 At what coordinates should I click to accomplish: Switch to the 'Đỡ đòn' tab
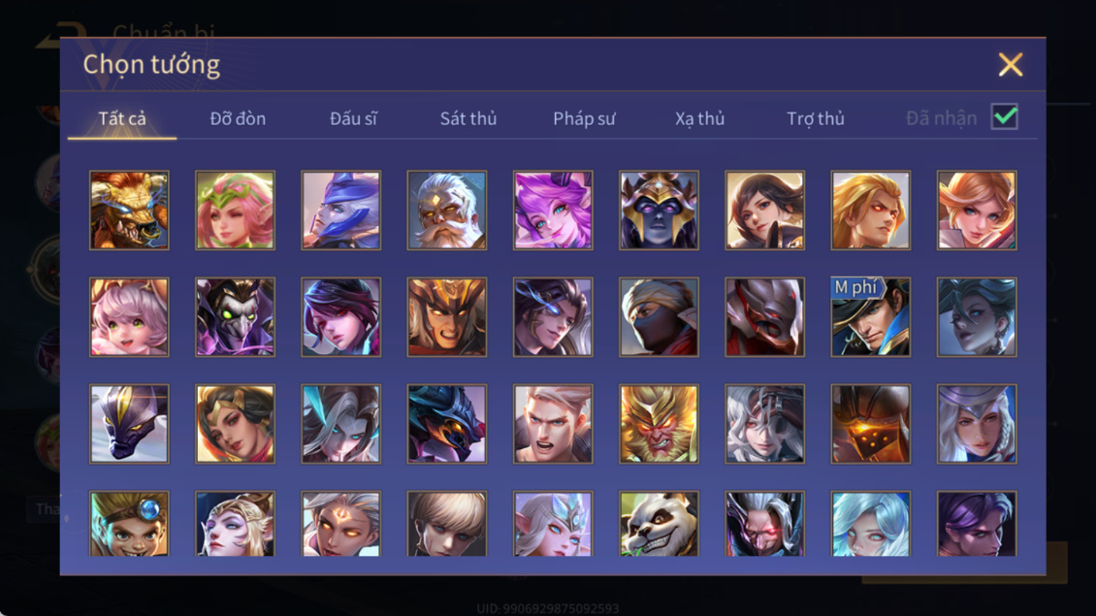(x=238, y=118)
